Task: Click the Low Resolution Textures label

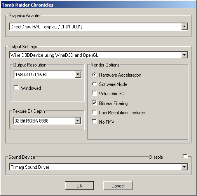Action: click(122, 113)
